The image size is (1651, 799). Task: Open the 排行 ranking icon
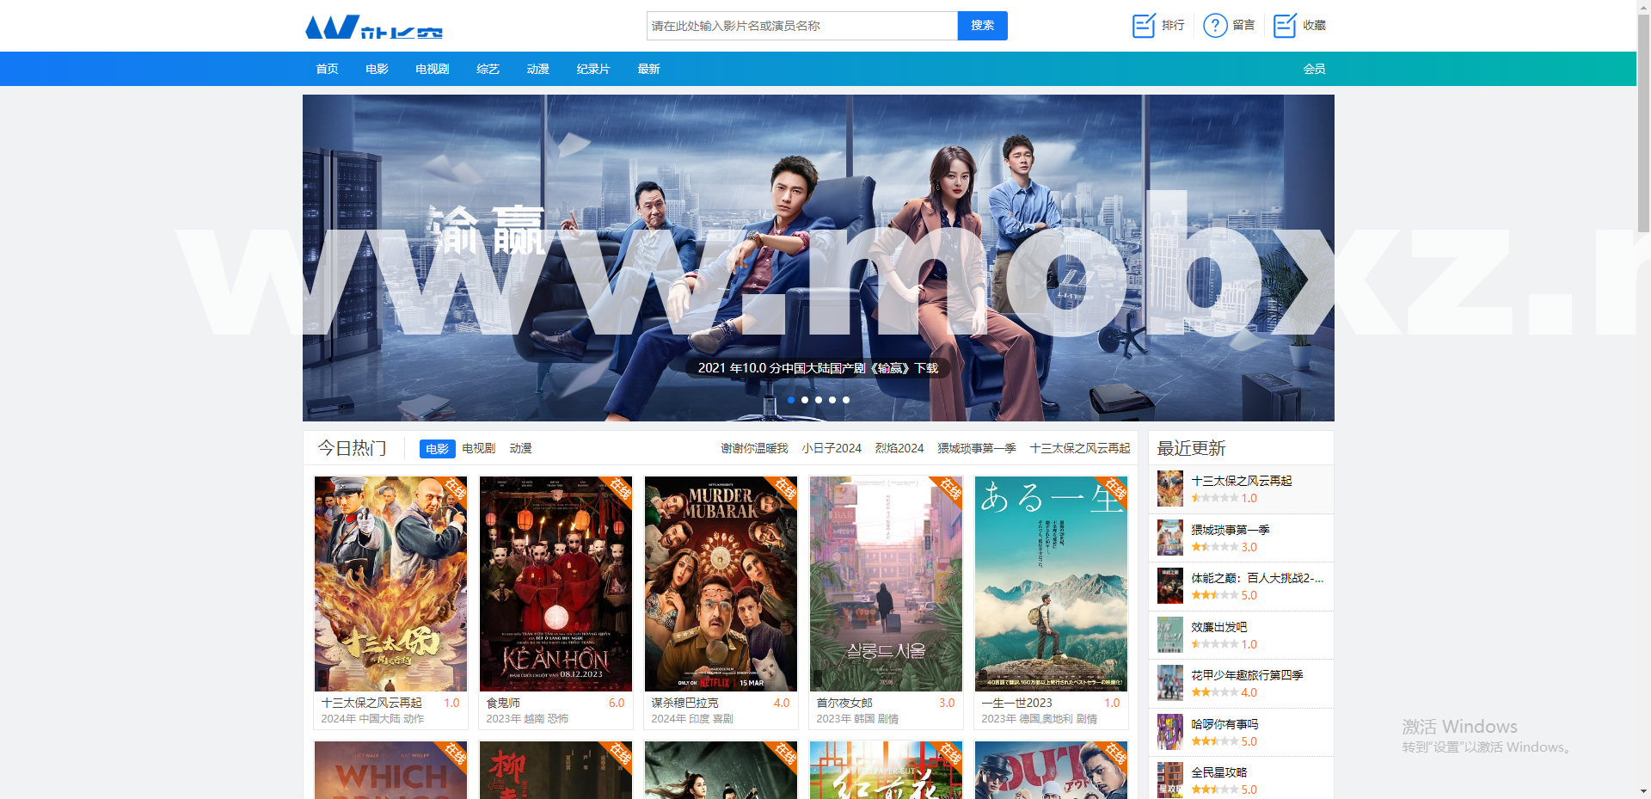click(x=1143, y=26)
